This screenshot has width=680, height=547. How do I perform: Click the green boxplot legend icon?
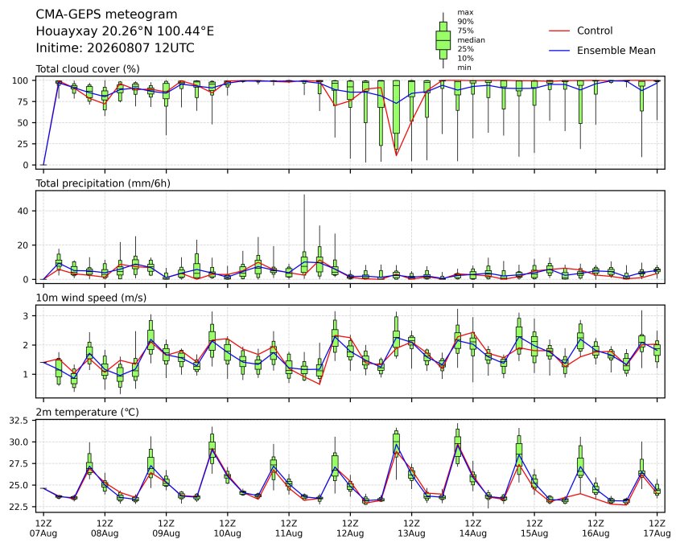click(x=443, y=40)
